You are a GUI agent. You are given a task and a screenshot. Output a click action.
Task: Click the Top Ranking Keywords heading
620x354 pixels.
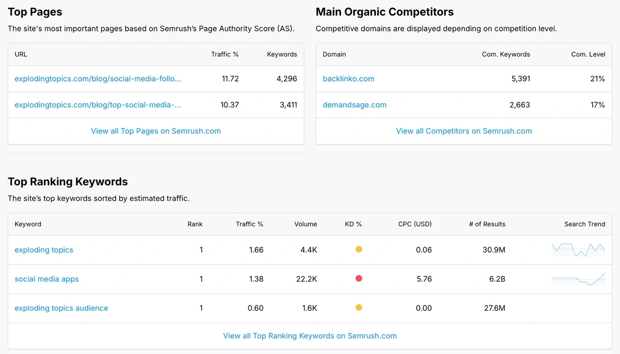pos(68,182)
